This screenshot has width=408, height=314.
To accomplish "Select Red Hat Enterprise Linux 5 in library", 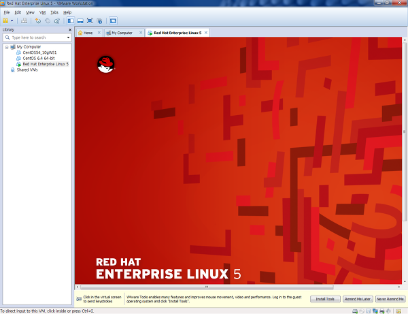I will (46, 64).
